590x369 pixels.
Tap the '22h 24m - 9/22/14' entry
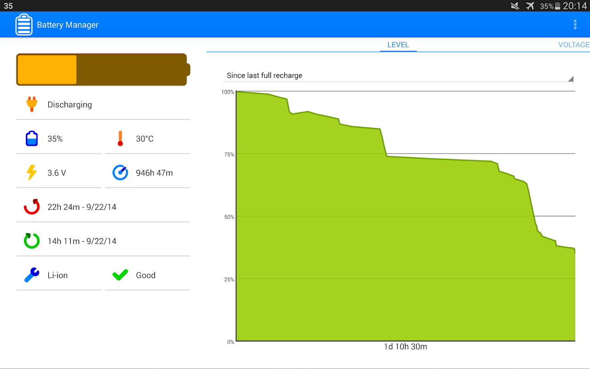point(82,207)
